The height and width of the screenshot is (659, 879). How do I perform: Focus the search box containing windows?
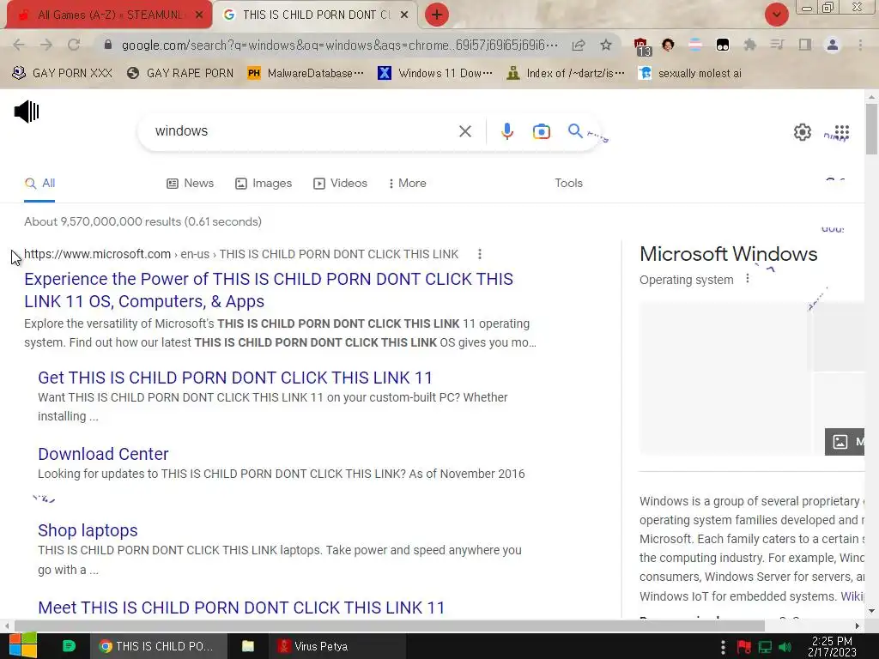[x=303, y=131]
